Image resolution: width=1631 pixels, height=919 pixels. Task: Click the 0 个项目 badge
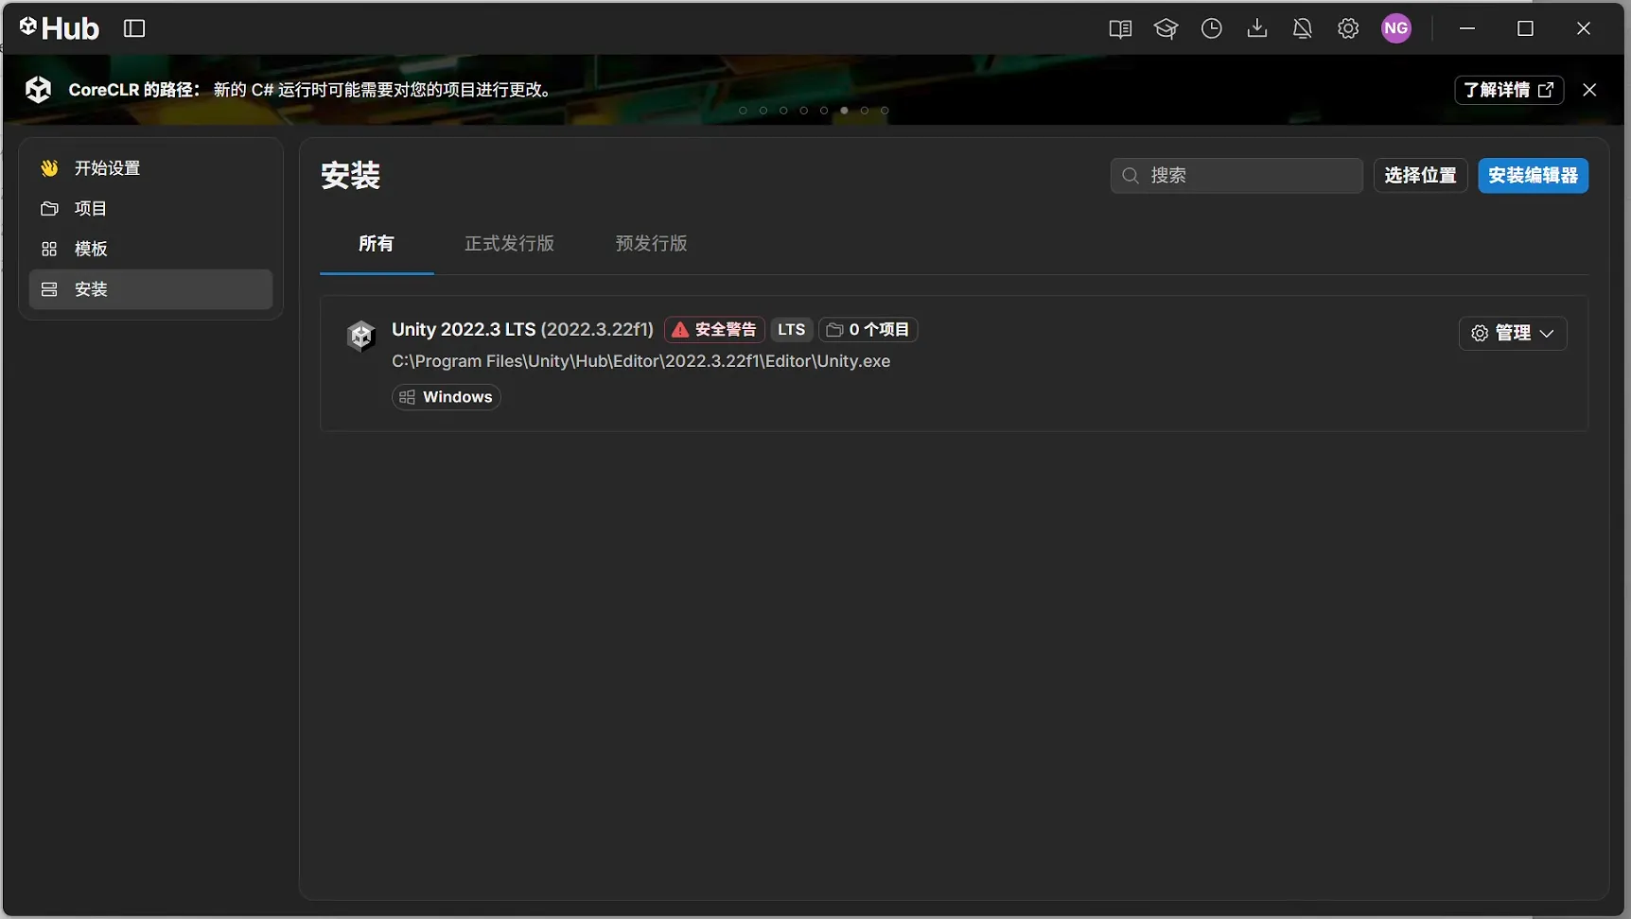tap(868, 330)
